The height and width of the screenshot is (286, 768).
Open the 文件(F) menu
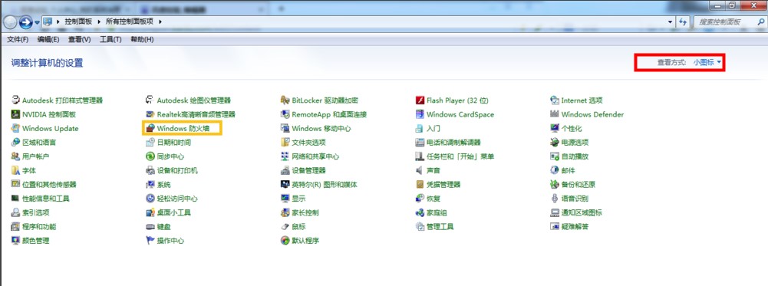click(18, 39)
